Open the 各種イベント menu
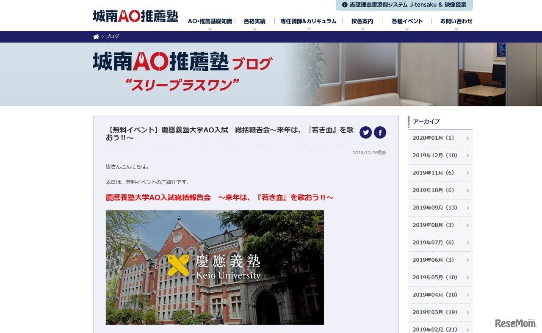542x333 pixels. pyautogui.click(x=406, y=21)
